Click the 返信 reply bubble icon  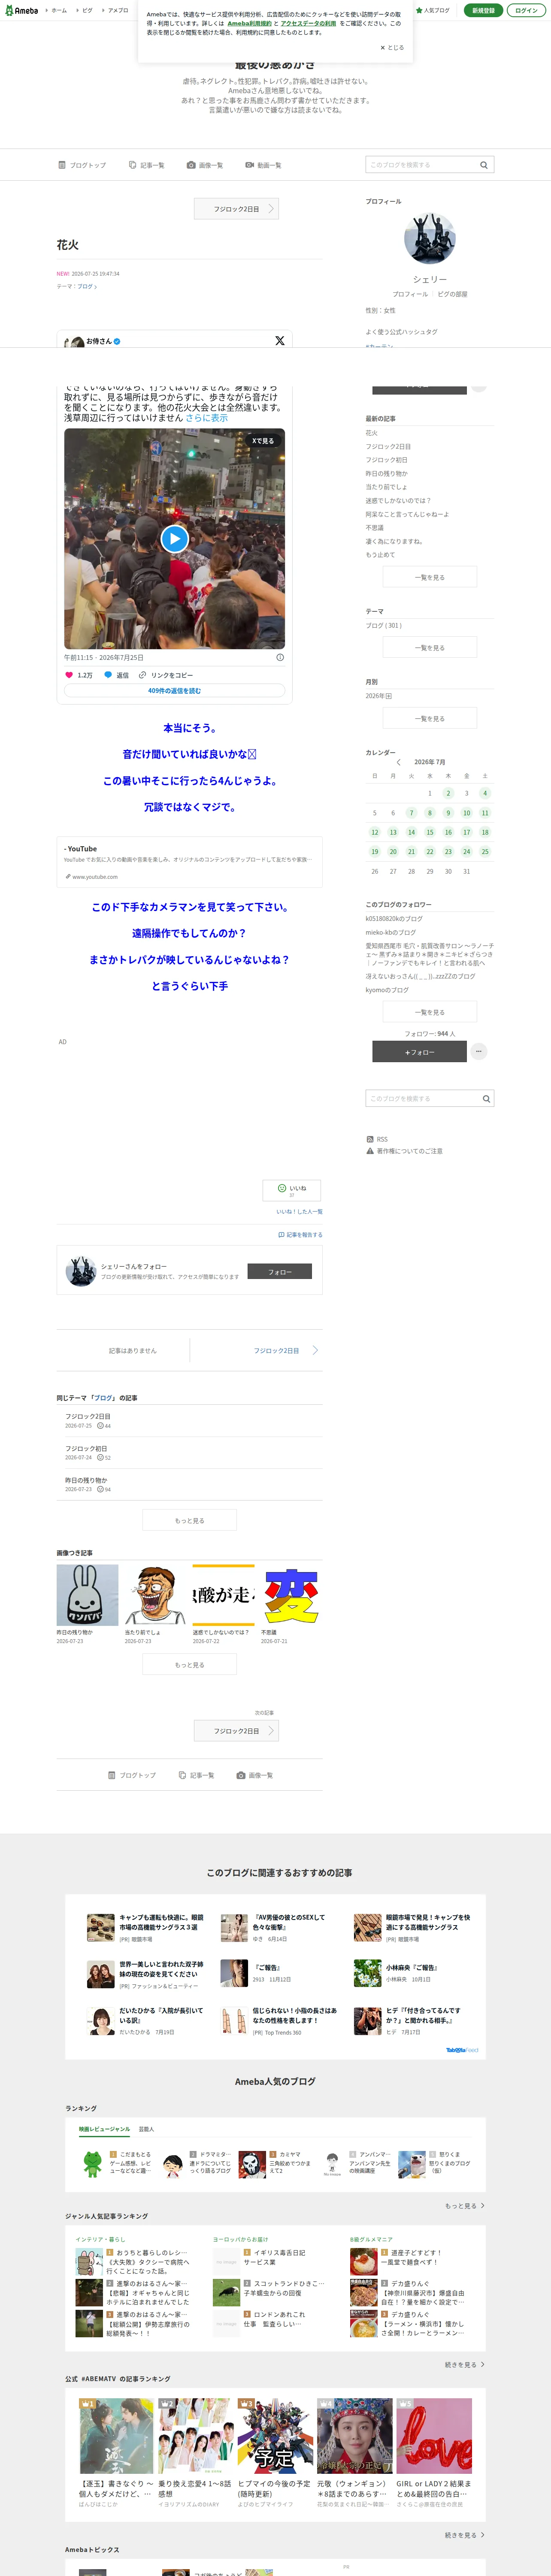pos(108,675)
